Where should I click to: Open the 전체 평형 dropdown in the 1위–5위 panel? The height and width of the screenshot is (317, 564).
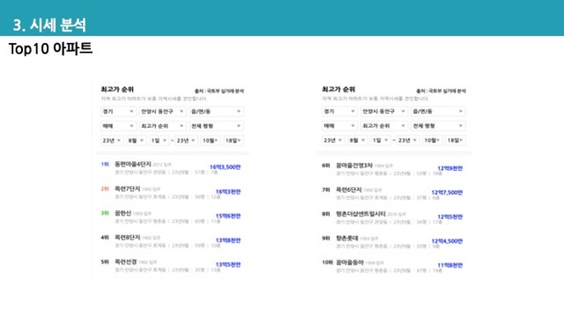pyautogui.click(x=216, y=126)
